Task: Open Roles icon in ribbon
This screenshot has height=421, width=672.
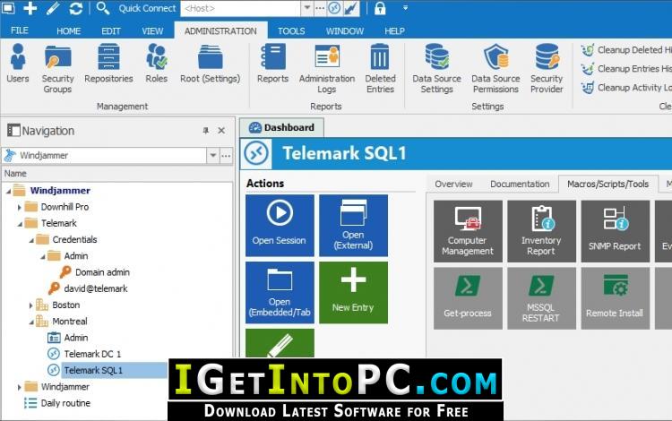Action: point(157,64)
